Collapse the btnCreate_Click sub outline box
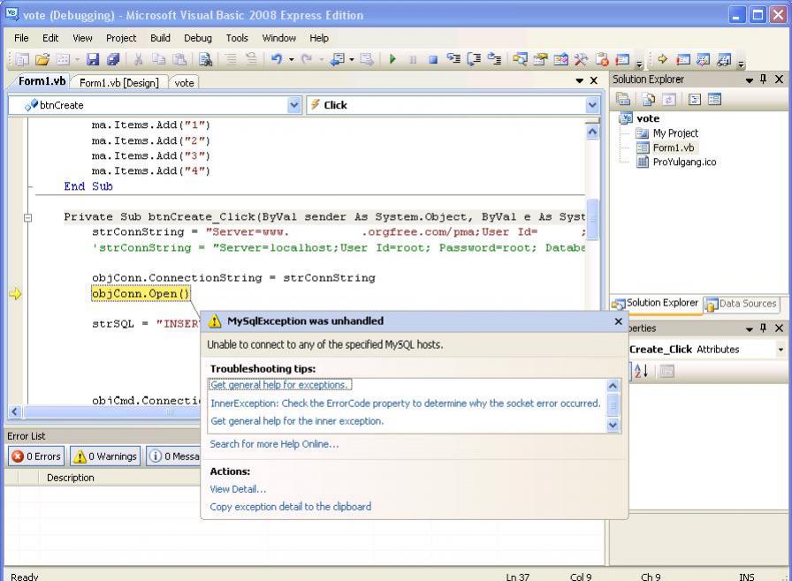Viewport: 792px width, 581px height. pyautogui.click(x=27, y=218)
